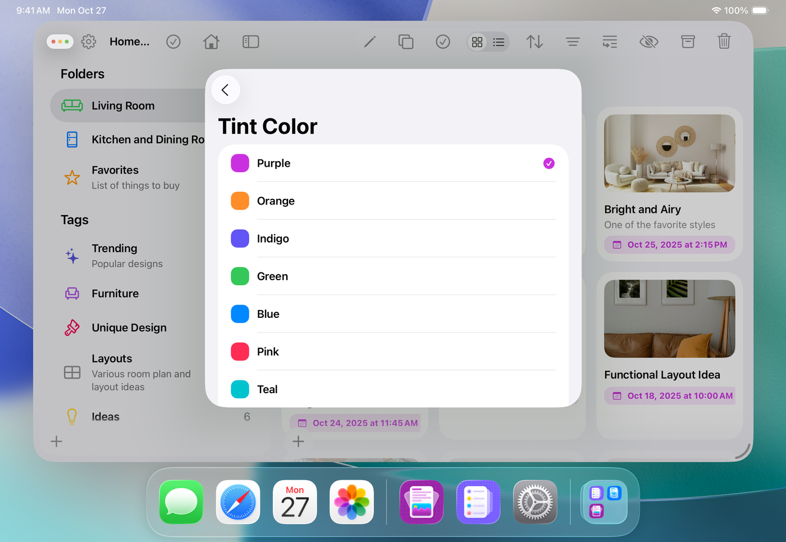Screen dimensions: 786x542
Task: Click the home icon in toolbar
Action: (x=211, y=42)
